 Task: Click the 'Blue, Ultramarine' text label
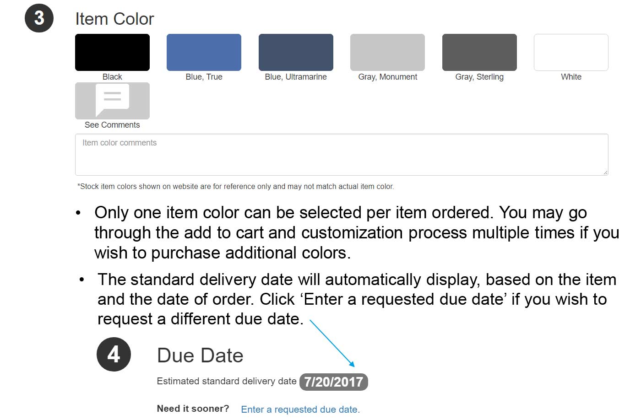click(296, 77)
